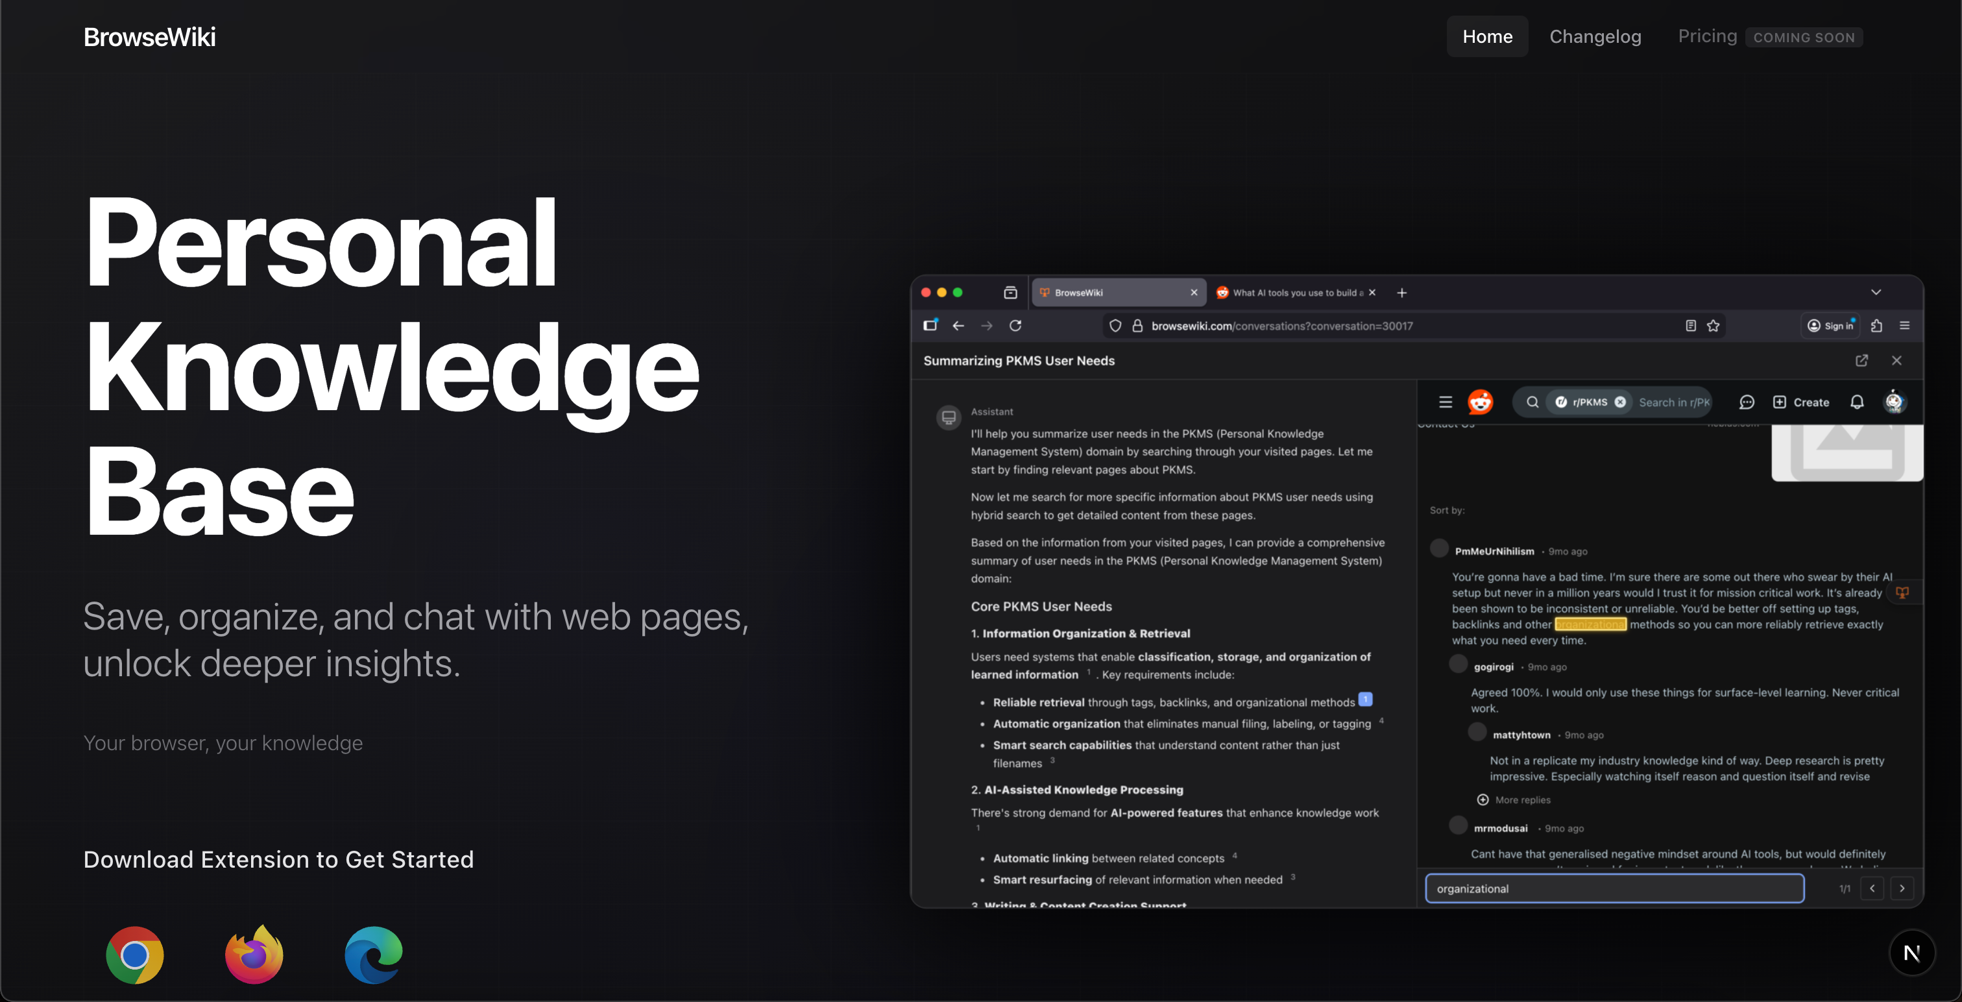Switch to the 'What AI tools you use' tab

1296,293
